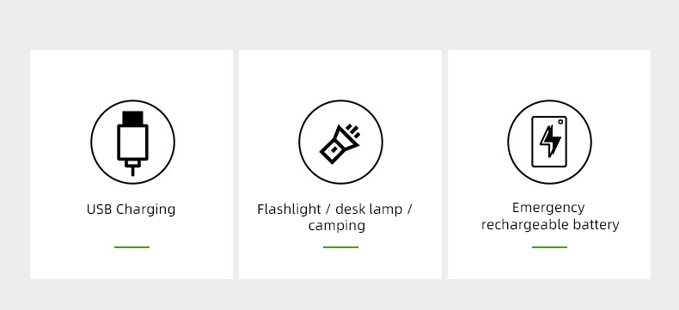Click white card area above flashlight circle

(340, 75)
